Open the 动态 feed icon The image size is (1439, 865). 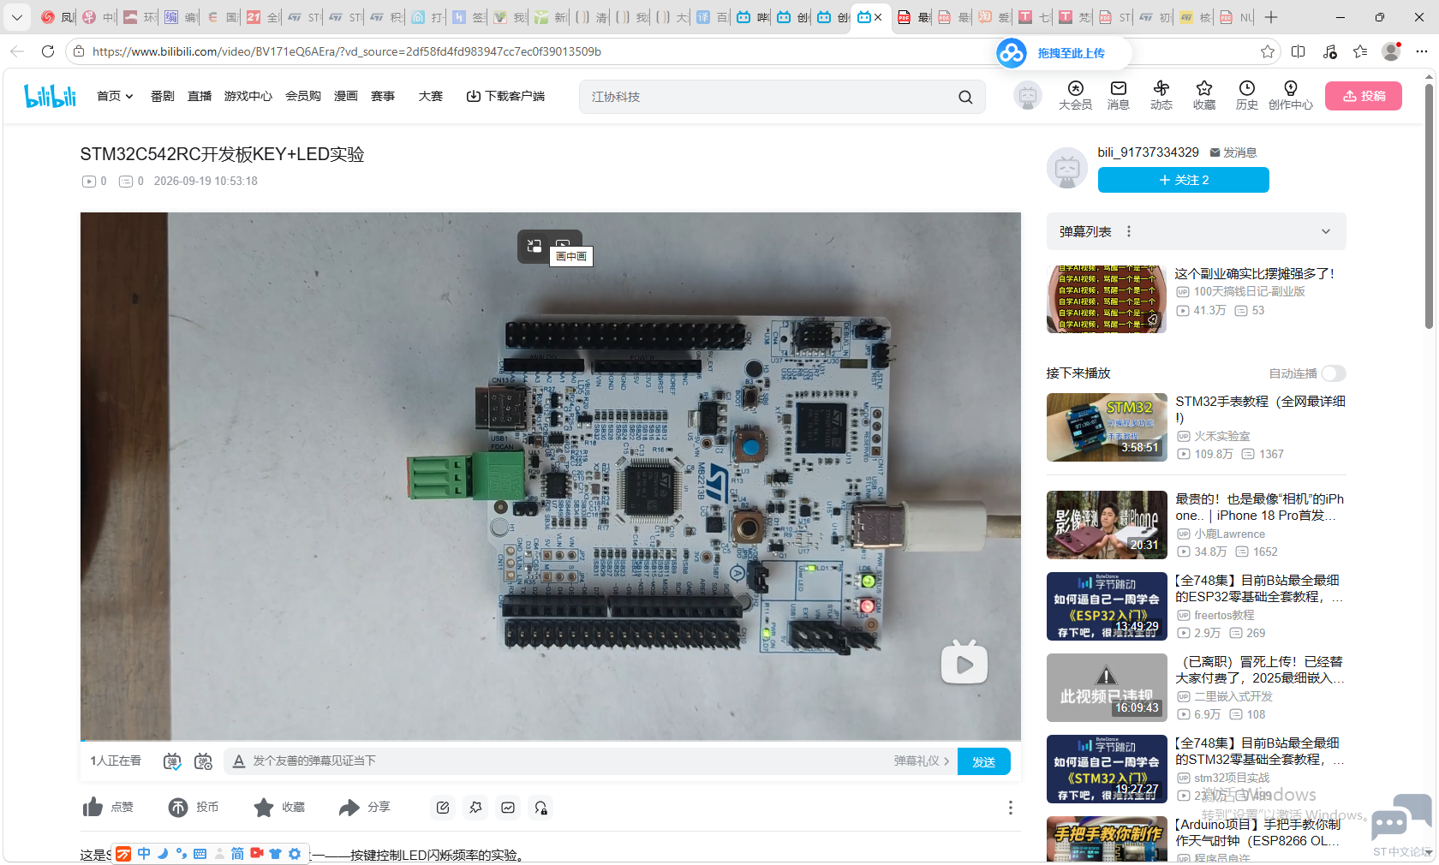(x=1161, y=95)
